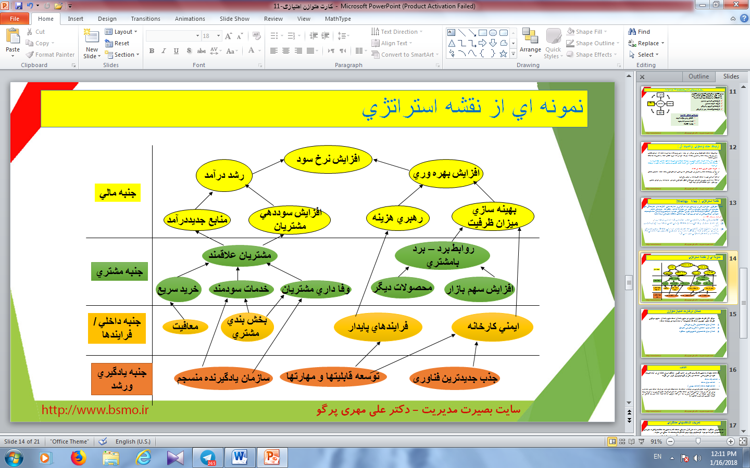750x468 pixels.
Task: Toggle Italic text formatting
Action: [x=164, y=51]
